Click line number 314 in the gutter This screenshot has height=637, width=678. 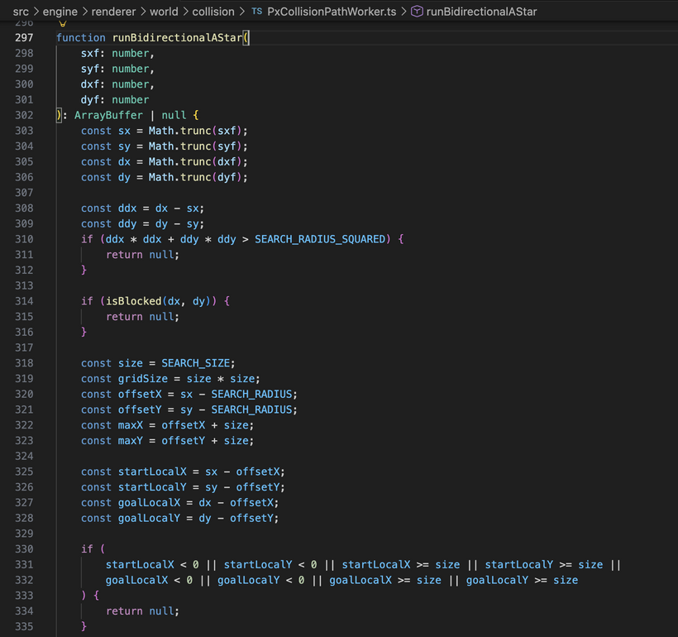tap(24, 301)
